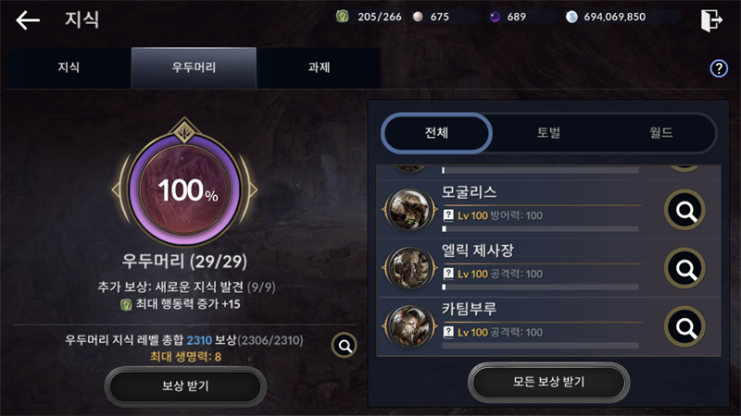Screen dimensions: 741x416
Task: Select the 토벌 filter
Action: coord(548,133)
